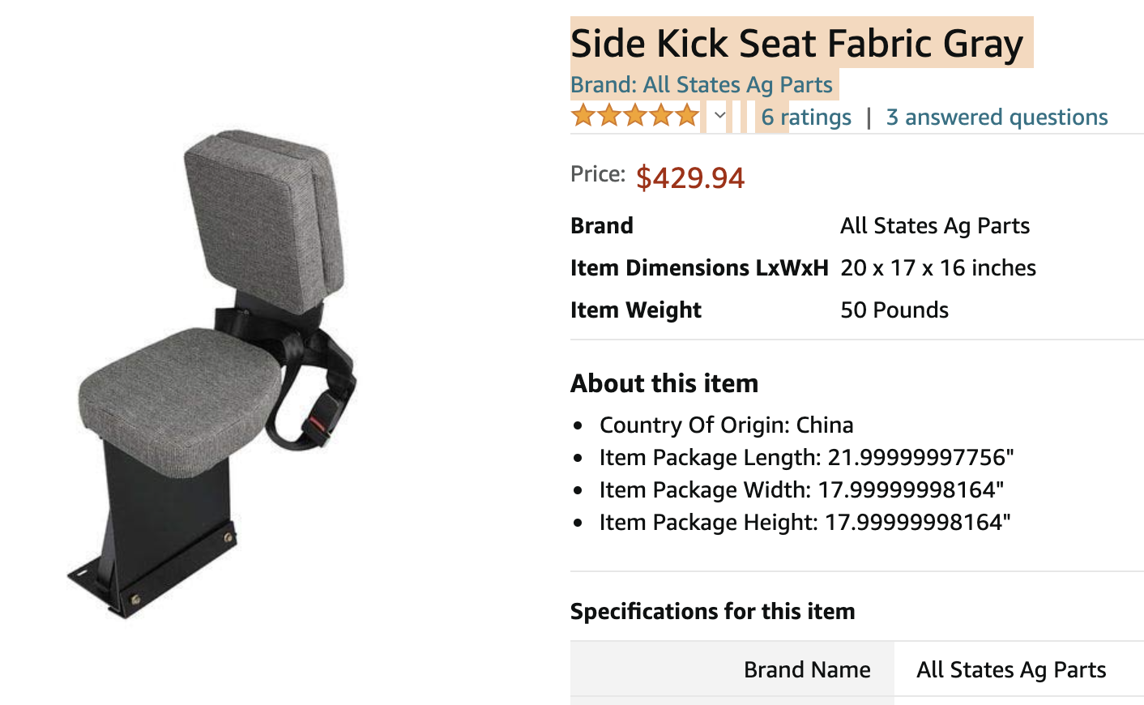Click the Side Kick Seat Fabric Gray title
The image size is (1144, 705).
point(797,44)
